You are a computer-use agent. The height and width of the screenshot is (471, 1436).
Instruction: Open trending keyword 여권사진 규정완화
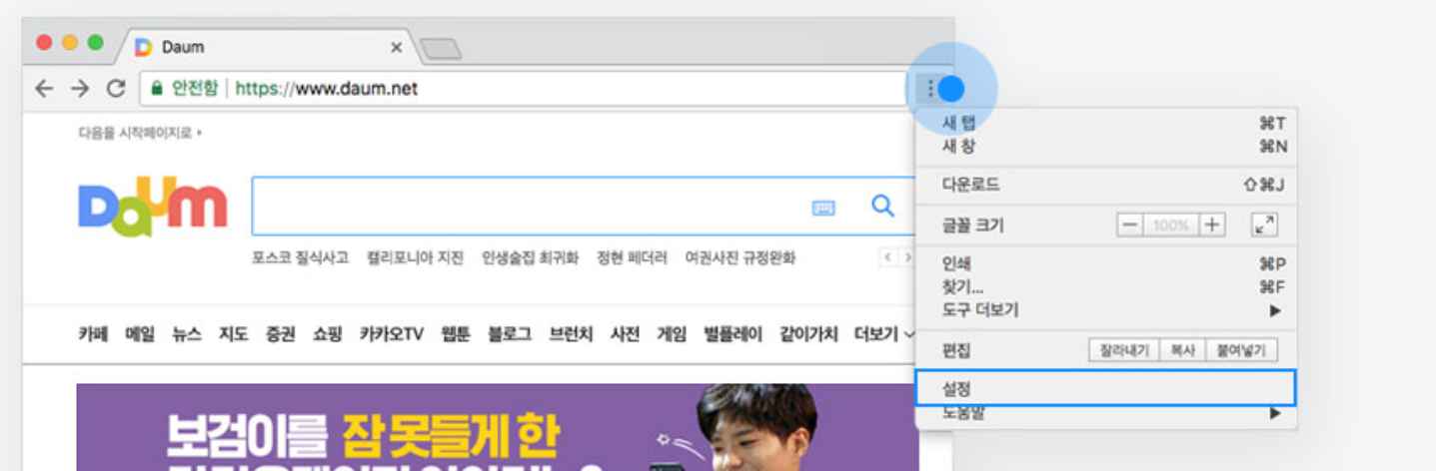pos(740,257)
